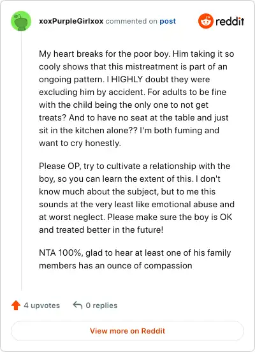Click the text "treated better in the future!"
Viewport: 255px width, 352px height.
pos(110,230)
